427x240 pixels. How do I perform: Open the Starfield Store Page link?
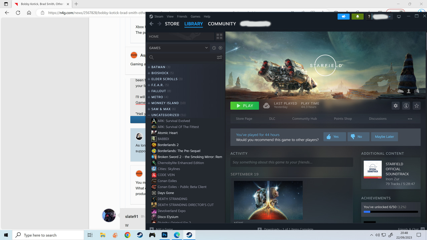pyautogui.click(x=244, y=119)
